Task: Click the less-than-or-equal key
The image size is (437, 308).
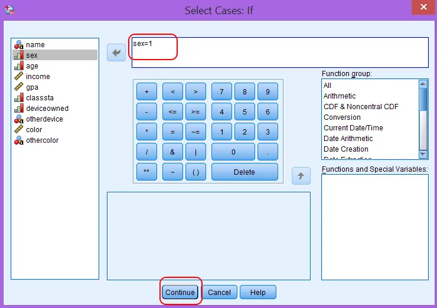Action: point(172,112)
